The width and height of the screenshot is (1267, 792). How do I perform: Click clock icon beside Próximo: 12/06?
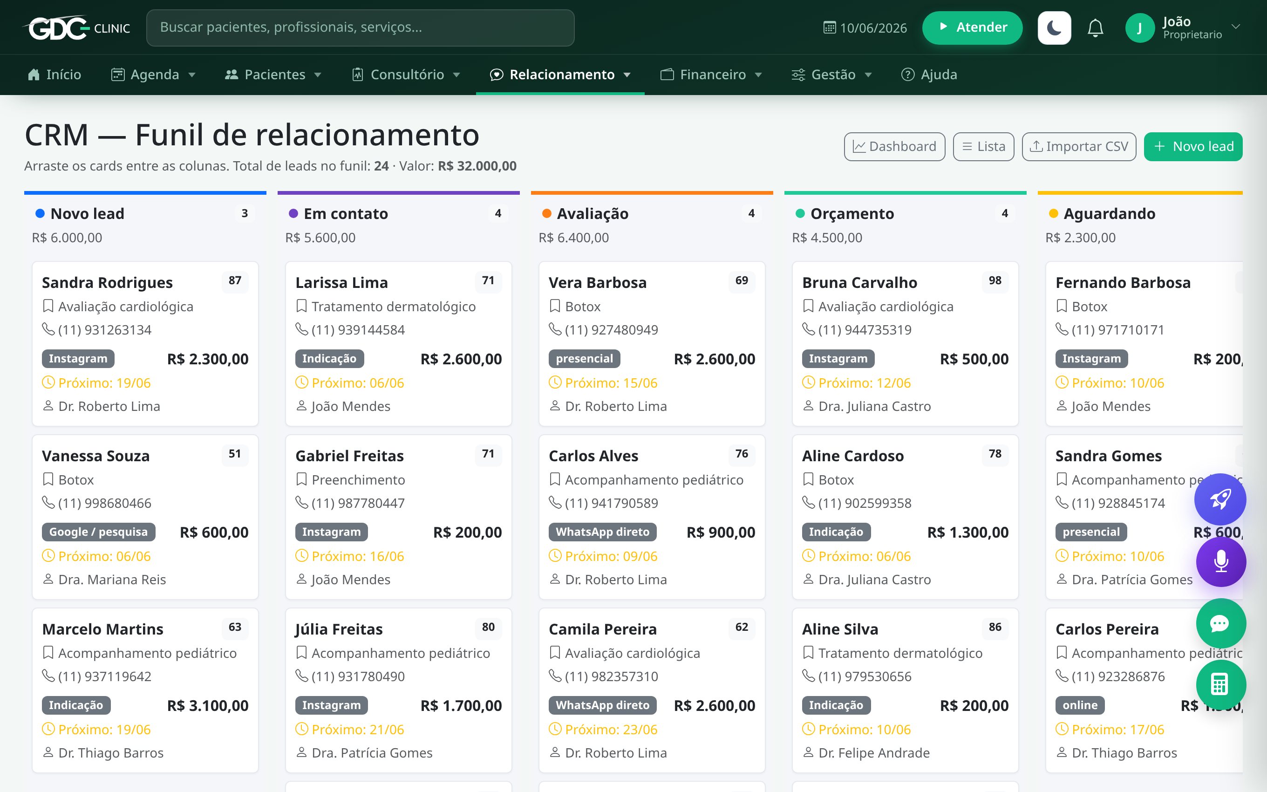click(808, 382)
